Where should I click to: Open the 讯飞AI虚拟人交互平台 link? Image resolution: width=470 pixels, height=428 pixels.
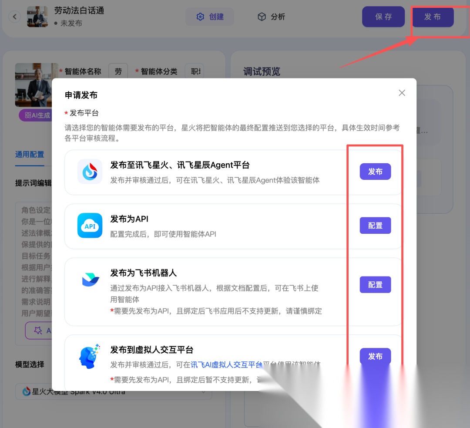point(226,365)
